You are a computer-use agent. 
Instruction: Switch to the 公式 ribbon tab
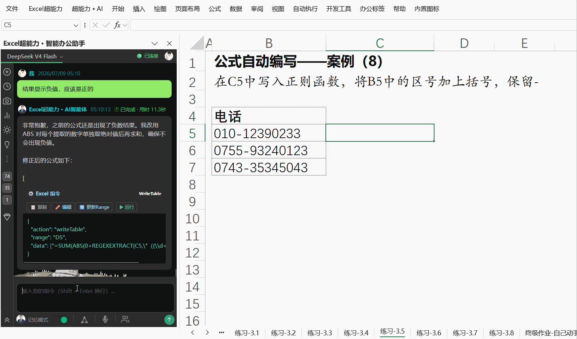pyautogui.click(x=215, y=9)
